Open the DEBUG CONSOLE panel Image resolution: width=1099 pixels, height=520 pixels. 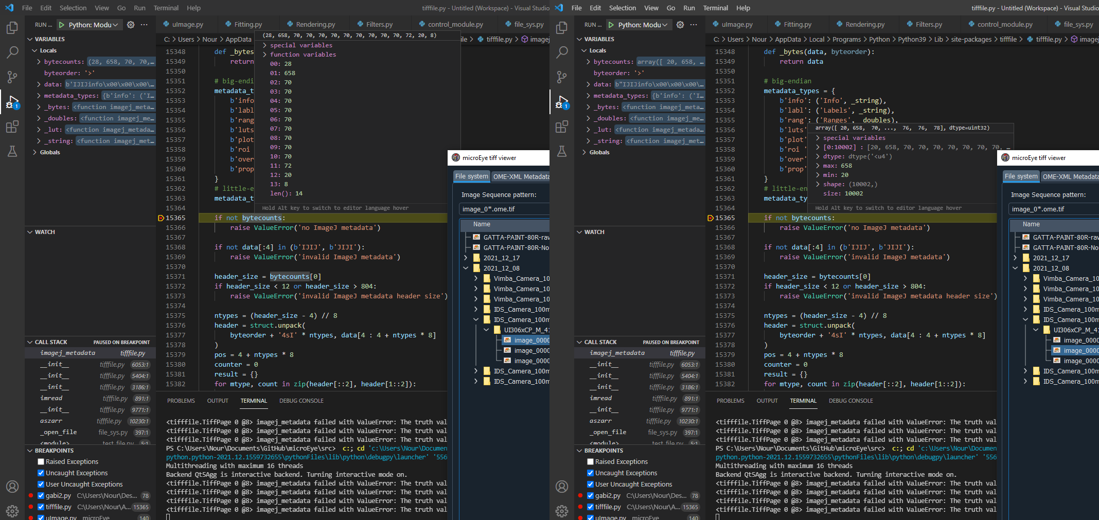tap(301, 401)
